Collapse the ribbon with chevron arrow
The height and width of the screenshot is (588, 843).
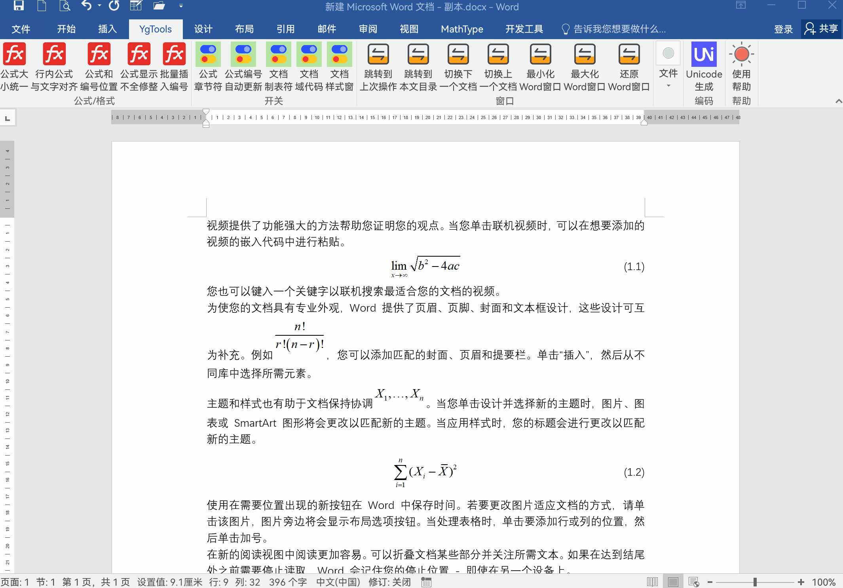(838, 101)
